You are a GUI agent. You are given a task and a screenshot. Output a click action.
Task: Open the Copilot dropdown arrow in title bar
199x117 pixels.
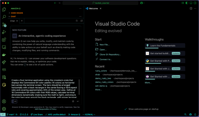click(x=144, y=3)
